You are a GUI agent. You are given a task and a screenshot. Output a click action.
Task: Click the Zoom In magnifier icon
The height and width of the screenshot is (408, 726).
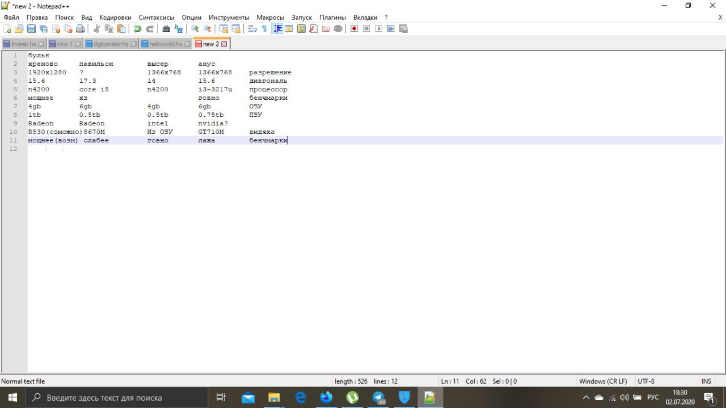coord(195,29)
